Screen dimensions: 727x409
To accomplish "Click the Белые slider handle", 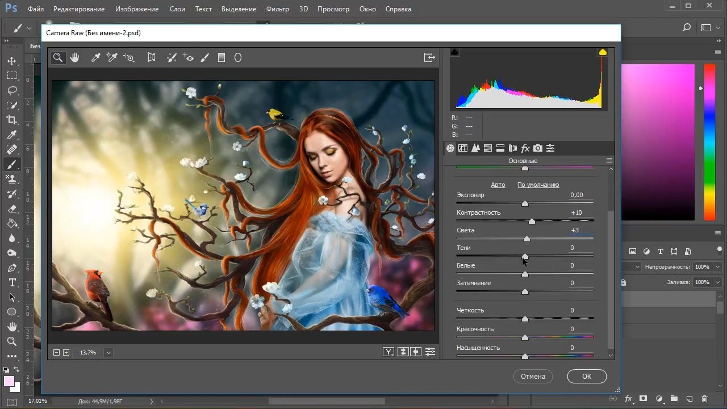I will pyautogui.click(x=525, y=274).
